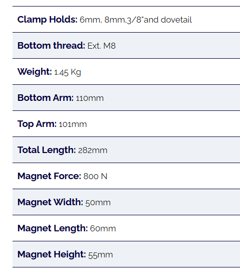240x278 pixels.
Task: Select the 50mm value
Action: click(98, 202)
